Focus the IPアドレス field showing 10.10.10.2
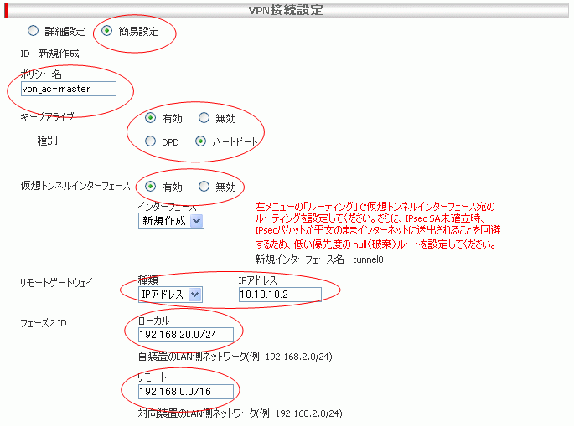Screen dimensions: 574x426 (280, 294)
